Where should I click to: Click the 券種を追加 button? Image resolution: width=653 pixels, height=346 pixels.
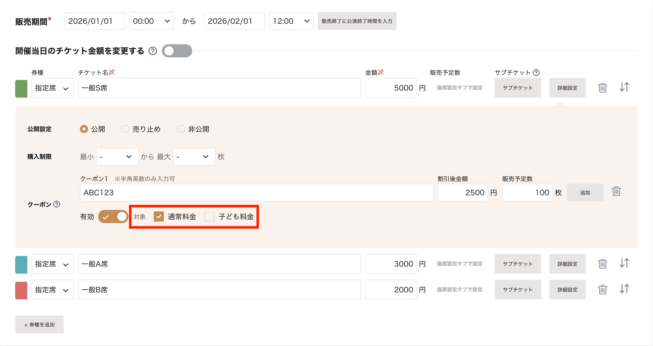click(x=39, y=325)
